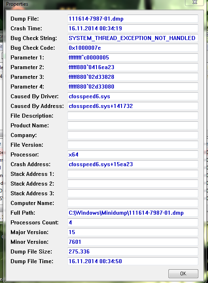Click the Major Version field showing 15
The height and width of the screenshot is (283, 208).
[x=133, y=232]
